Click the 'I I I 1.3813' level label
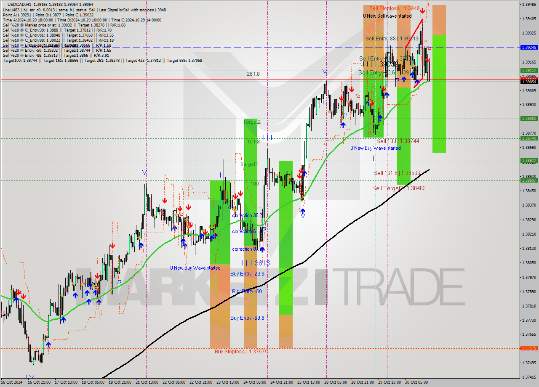This screenshot has width=539, height=387. pyautogui.click(x=254, y=263)
